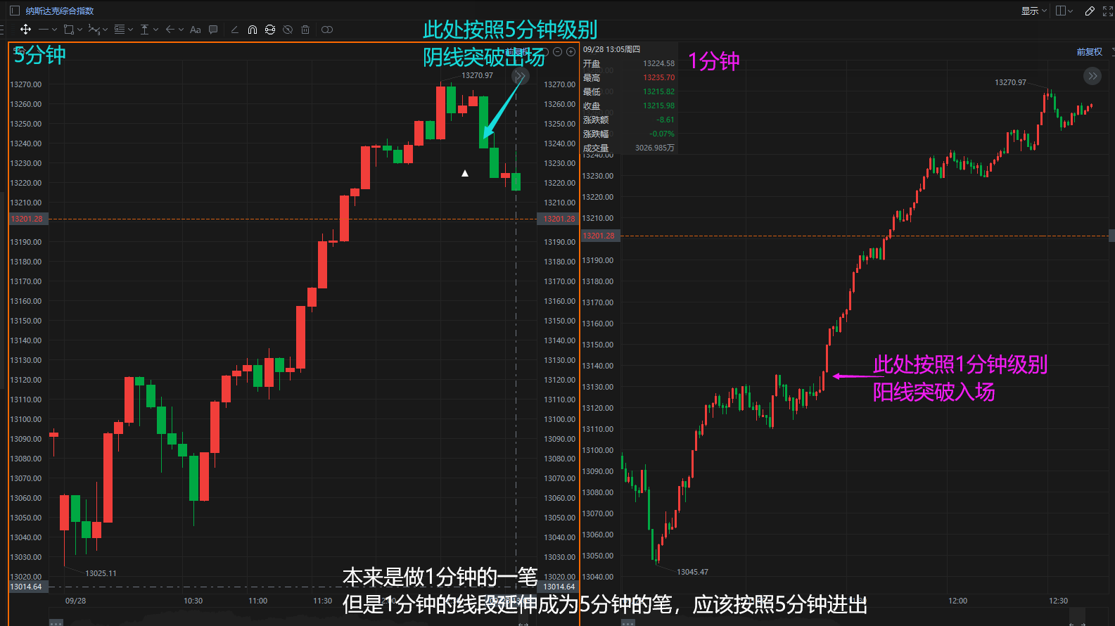Viewport: 1115px width, 626px height.
Task: Click the 10:30 time label on 5-minute axis
Action: coord(193,601)
